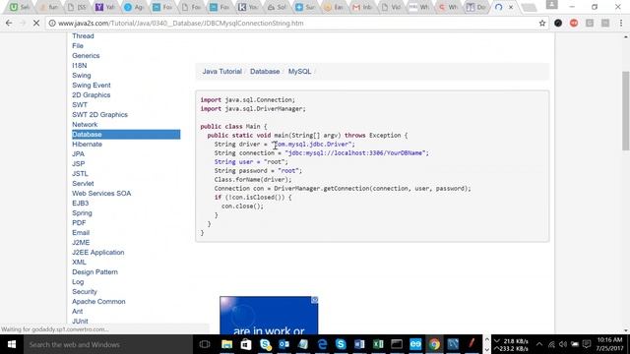This screenshot has width=630, height=354.
Task: Open the SWT 2D Graphics sidebar link
Action: tap(99, 115)
